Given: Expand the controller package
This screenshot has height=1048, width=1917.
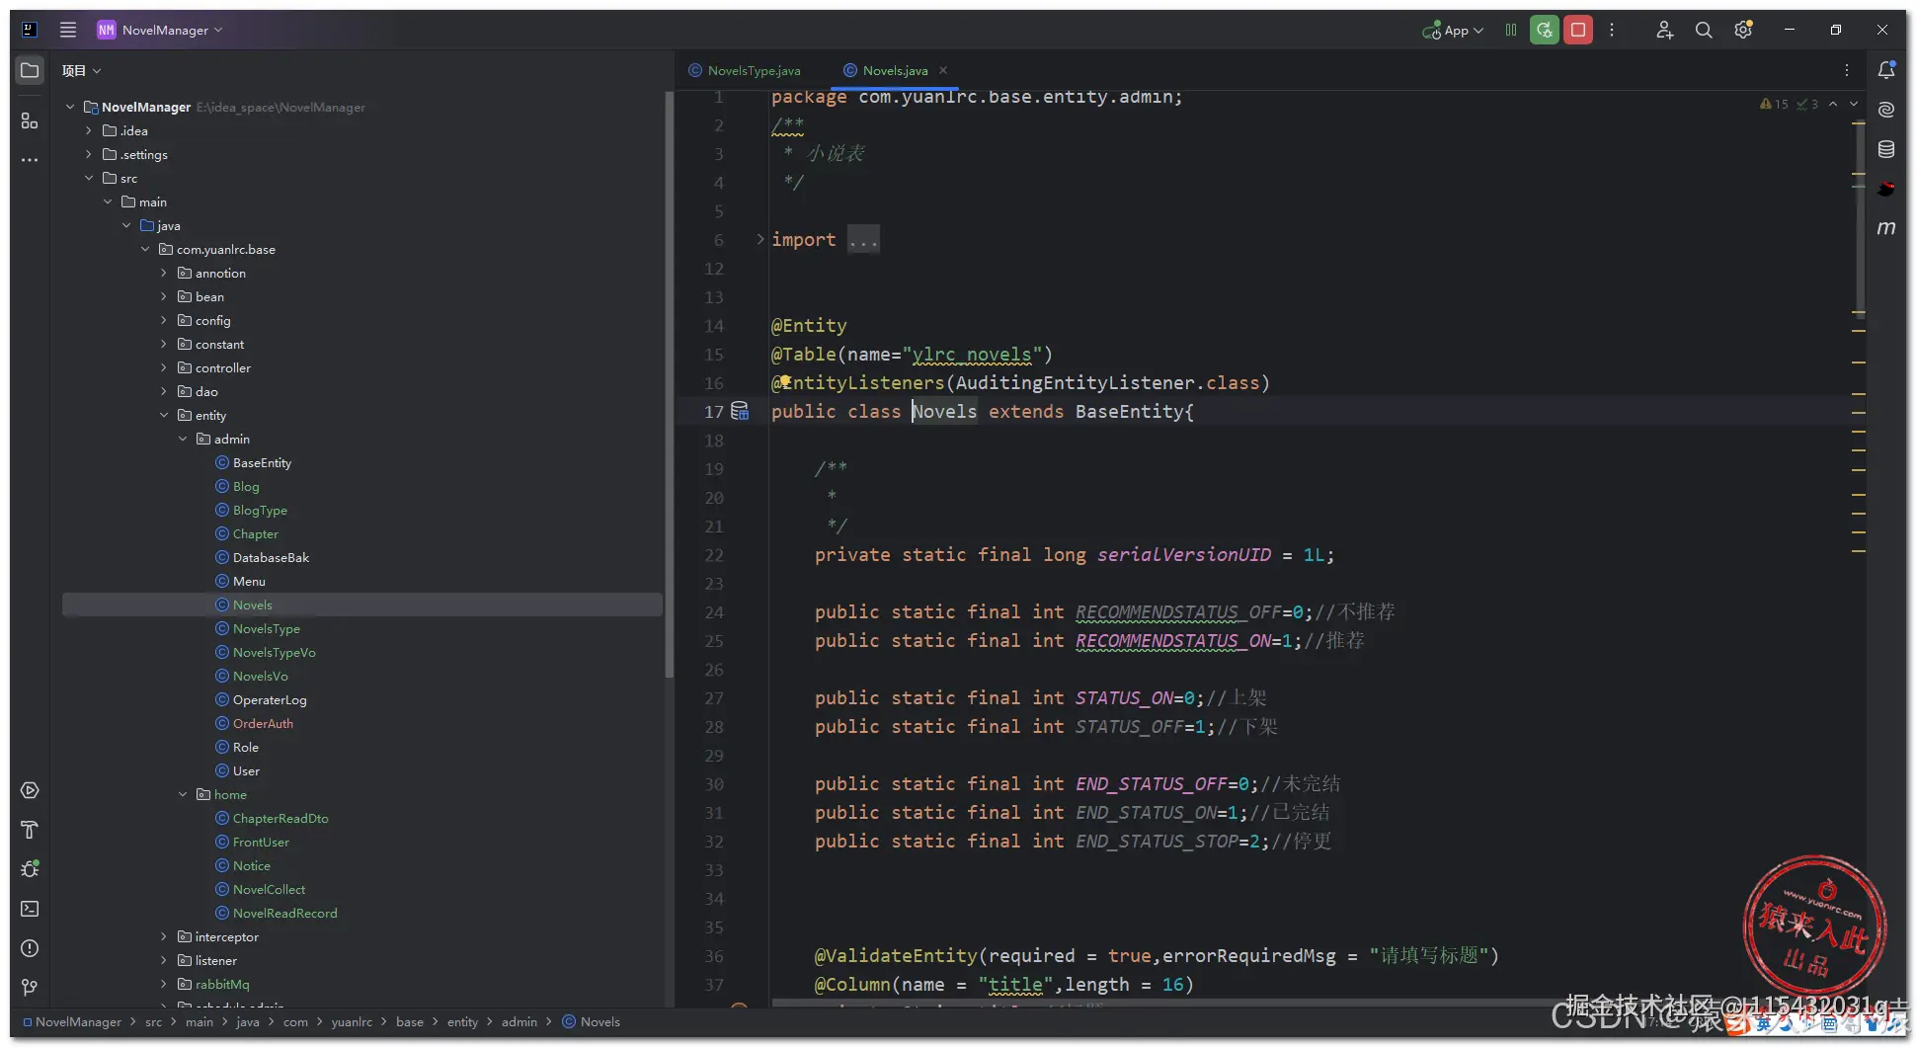Looking at the screenshot, I should tap(164, 367).
